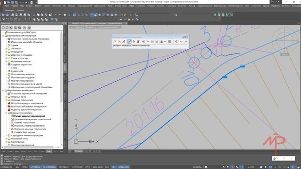301x169 pixels.
Task: Toggle 'ОТС-ПОЛЯР' polar tracking in status bar
Action: click(77, 167)
